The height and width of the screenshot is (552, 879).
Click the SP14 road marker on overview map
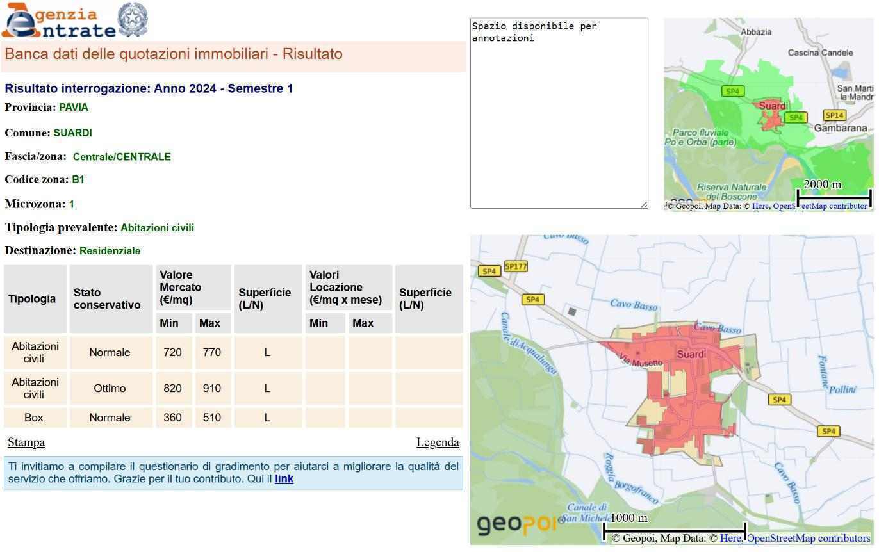coord(834,115)
